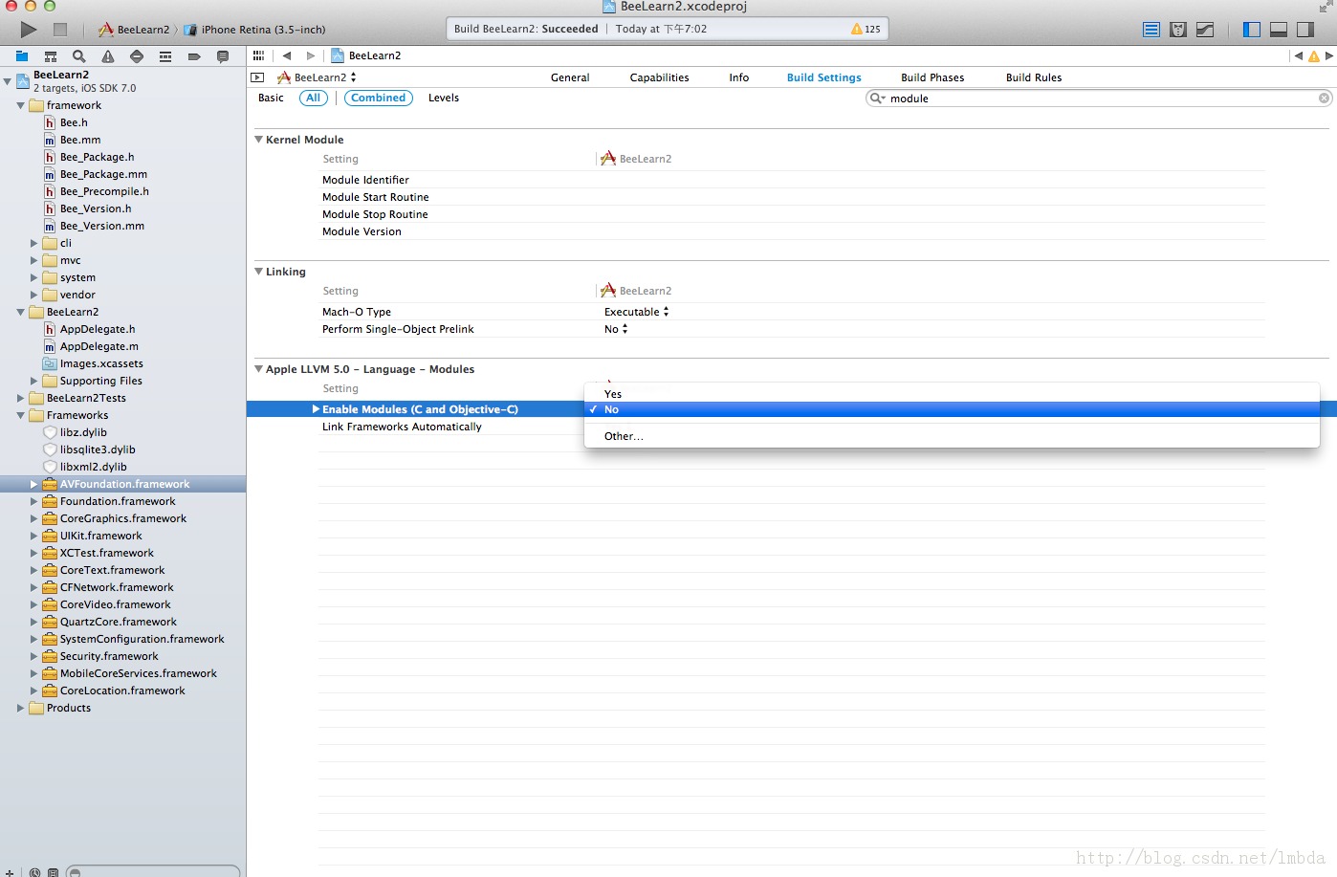Choose No in the Enable Modules popup
Viewport: 1337px width, 877px height.
tap(952, 409)
